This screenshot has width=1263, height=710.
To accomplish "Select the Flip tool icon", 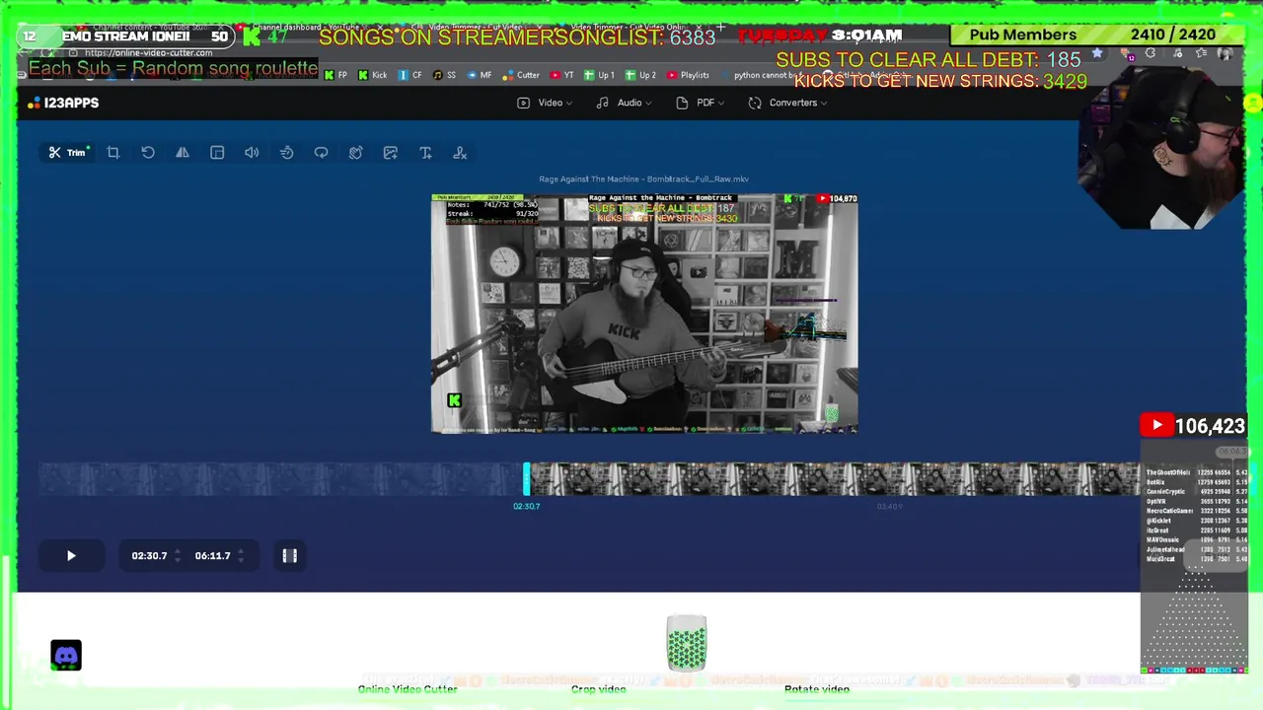I will 183,153.
